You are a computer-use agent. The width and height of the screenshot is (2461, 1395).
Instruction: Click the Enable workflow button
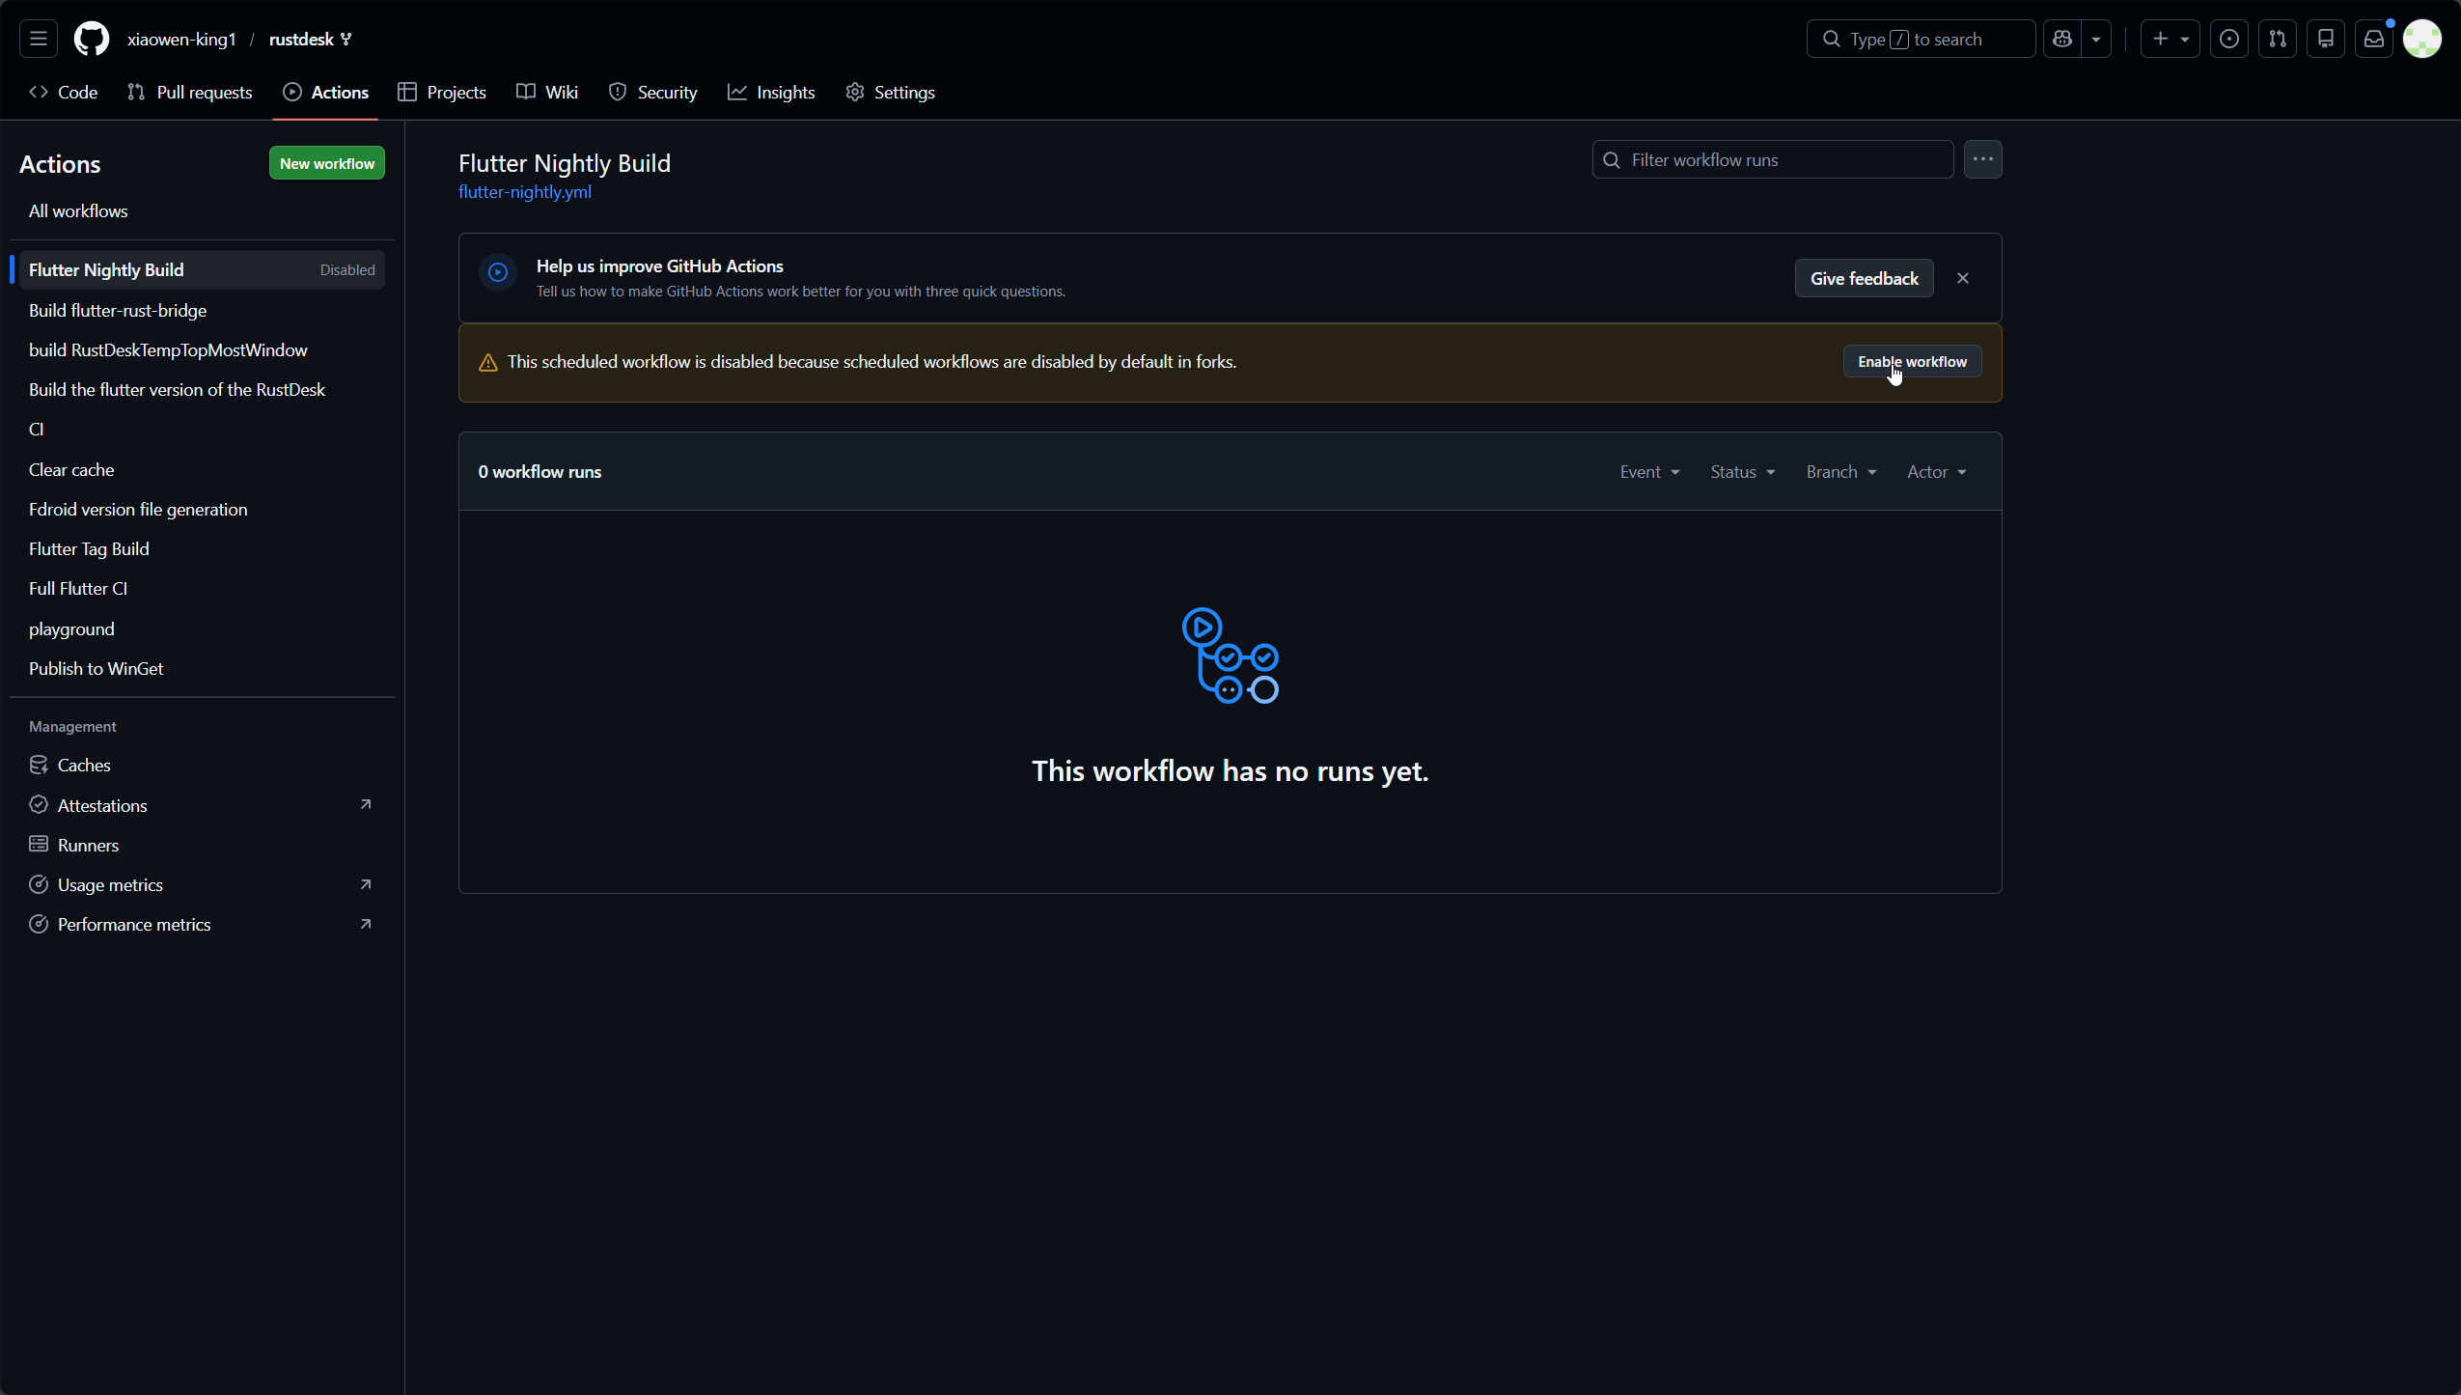tap(1911, 362)
